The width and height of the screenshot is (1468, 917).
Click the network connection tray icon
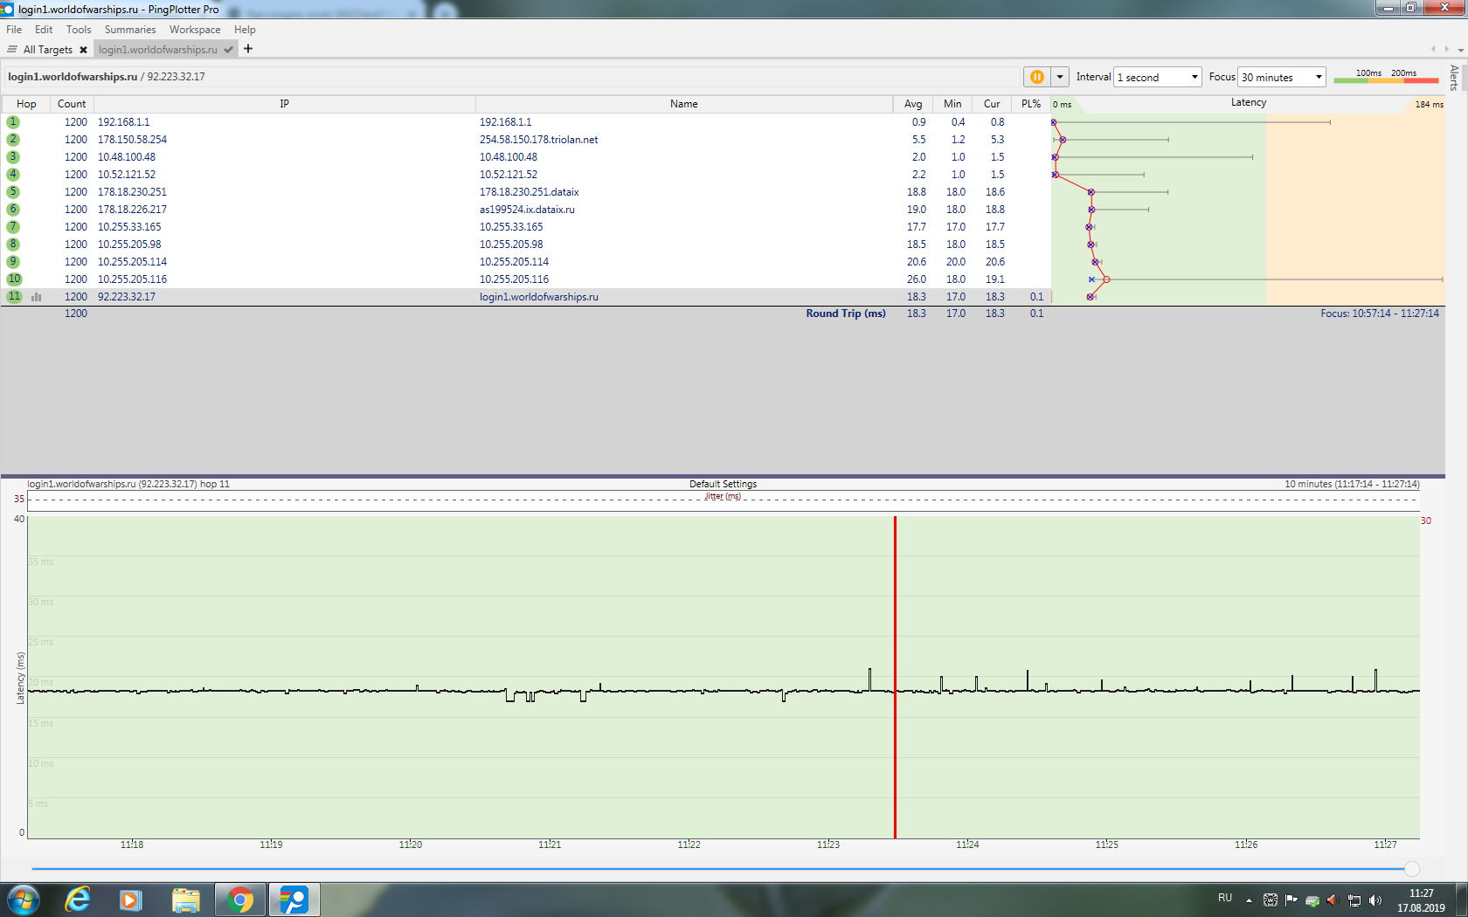[x=1354, y=900]
